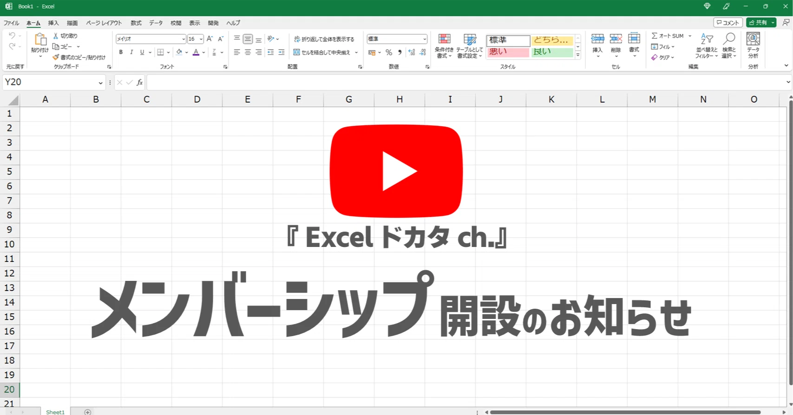Increase font size with the A^ icon
This screenshot has width=793, height=415.
pos(210,39)
